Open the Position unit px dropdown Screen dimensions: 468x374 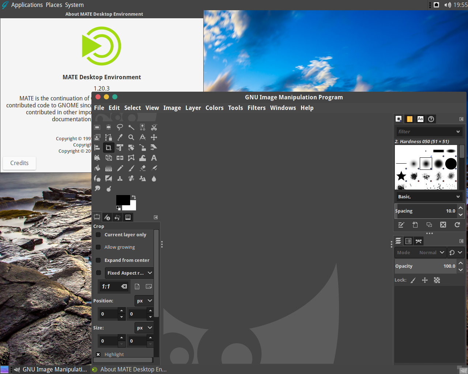tap(144, 301)
